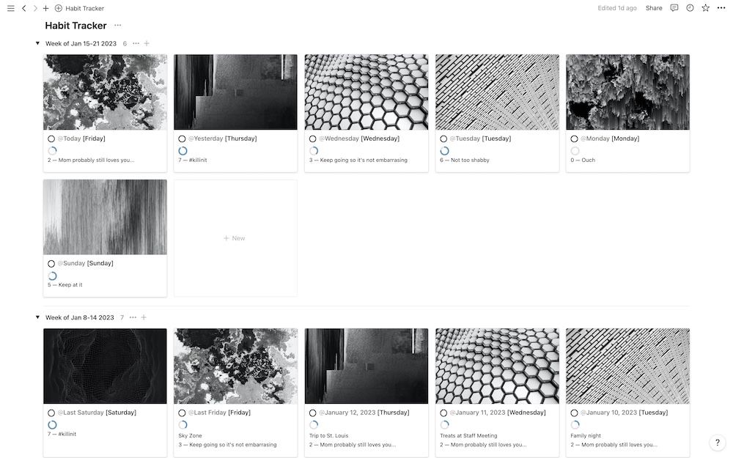Click the Habit Tracker breadcrumb icon
This screenshot has height=458, width=733.
click(x=59, y=8)
